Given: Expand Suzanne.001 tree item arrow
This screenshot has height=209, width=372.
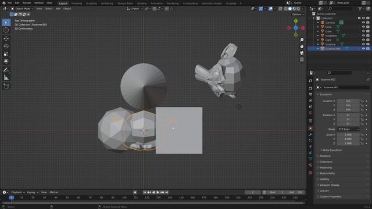Looking at the screenshot, I should (x=318, y=49).
